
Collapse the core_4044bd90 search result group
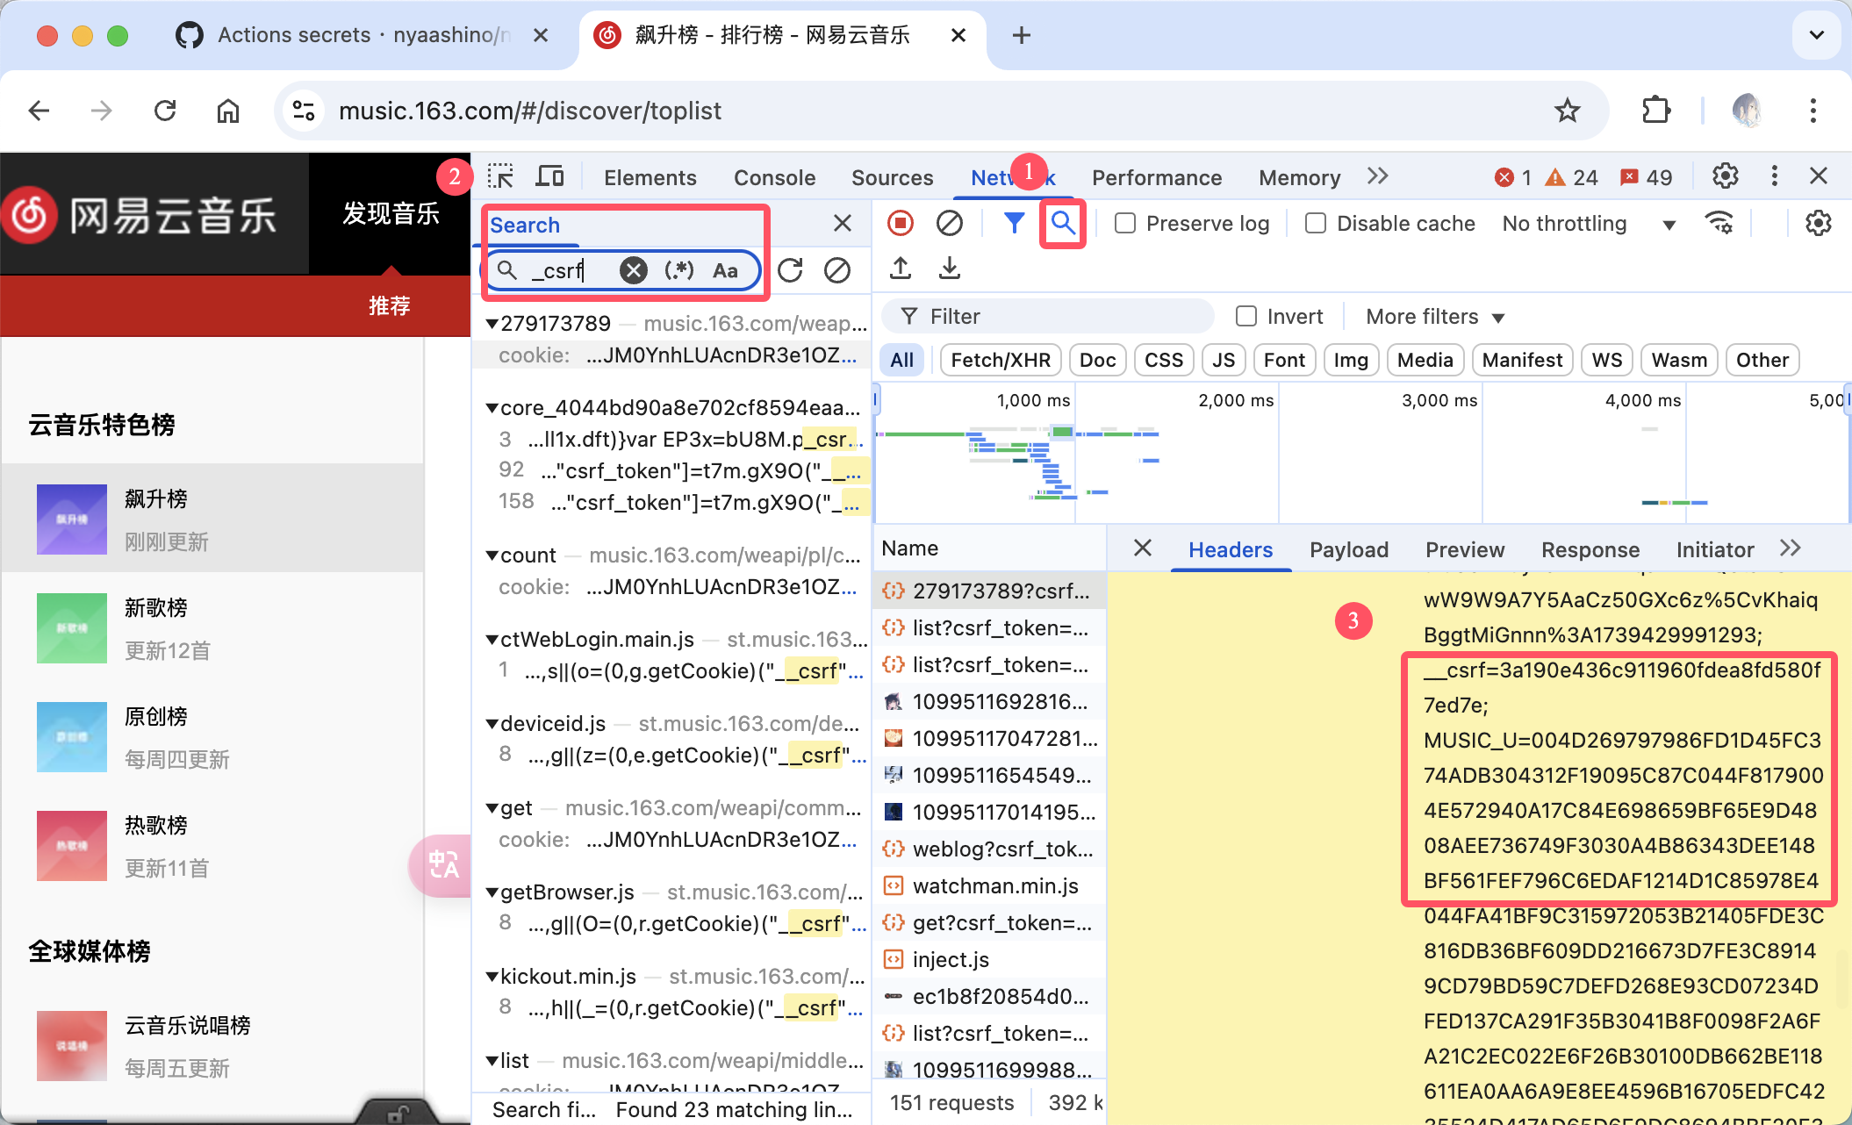(492, 408)
